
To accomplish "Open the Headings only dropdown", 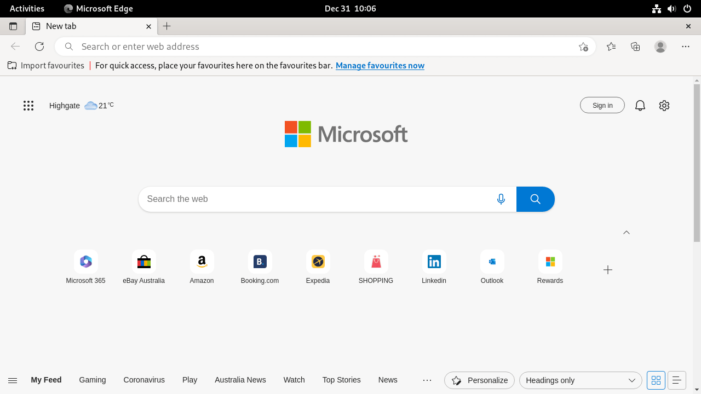I will click(580, 380).
